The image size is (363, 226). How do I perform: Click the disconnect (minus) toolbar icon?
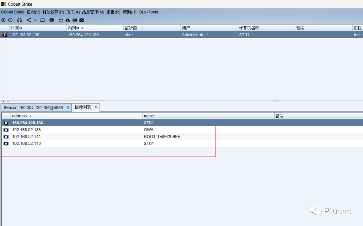click(10, 20)
